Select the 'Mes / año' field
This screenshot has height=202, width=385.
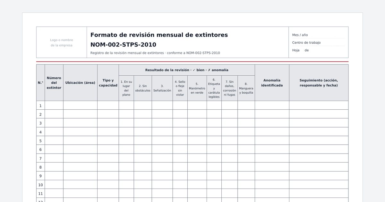tap(319, 35)
